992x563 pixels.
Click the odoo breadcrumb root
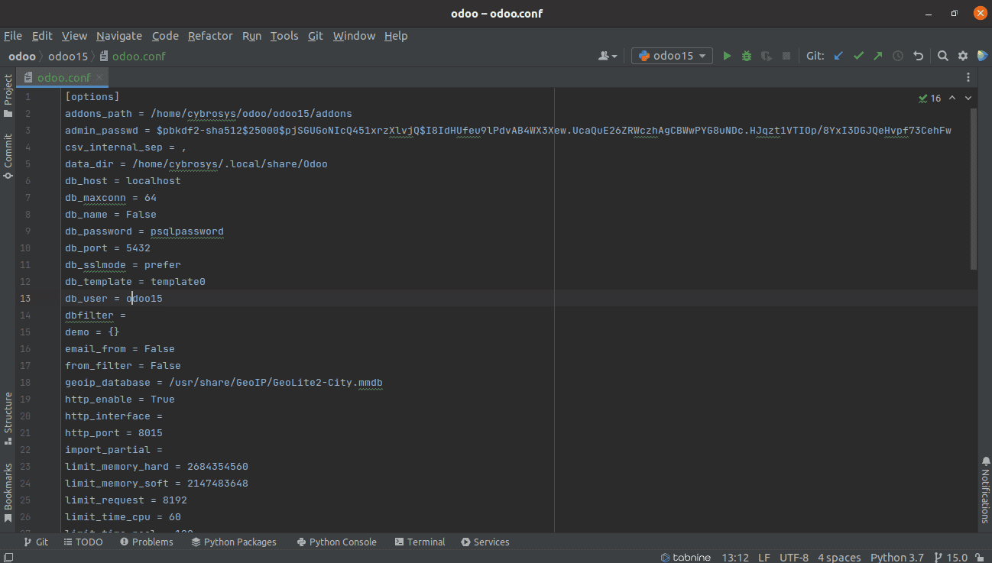point(22,56)
